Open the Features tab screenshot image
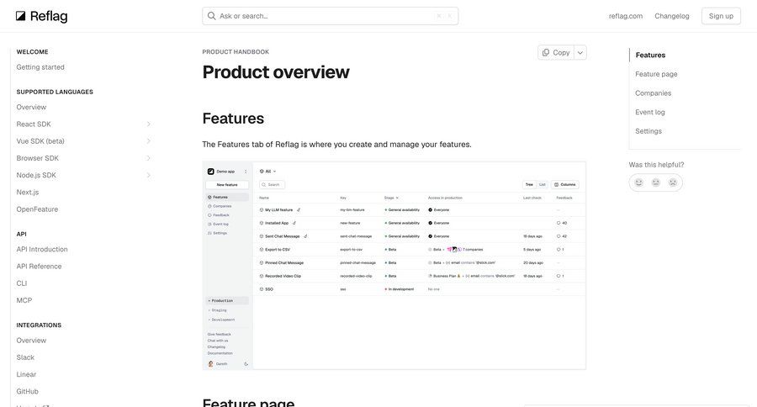The width and height of the screenshot is (757, 407). [394, 266]
